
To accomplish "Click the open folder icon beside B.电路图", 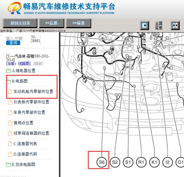I will 9,81.
